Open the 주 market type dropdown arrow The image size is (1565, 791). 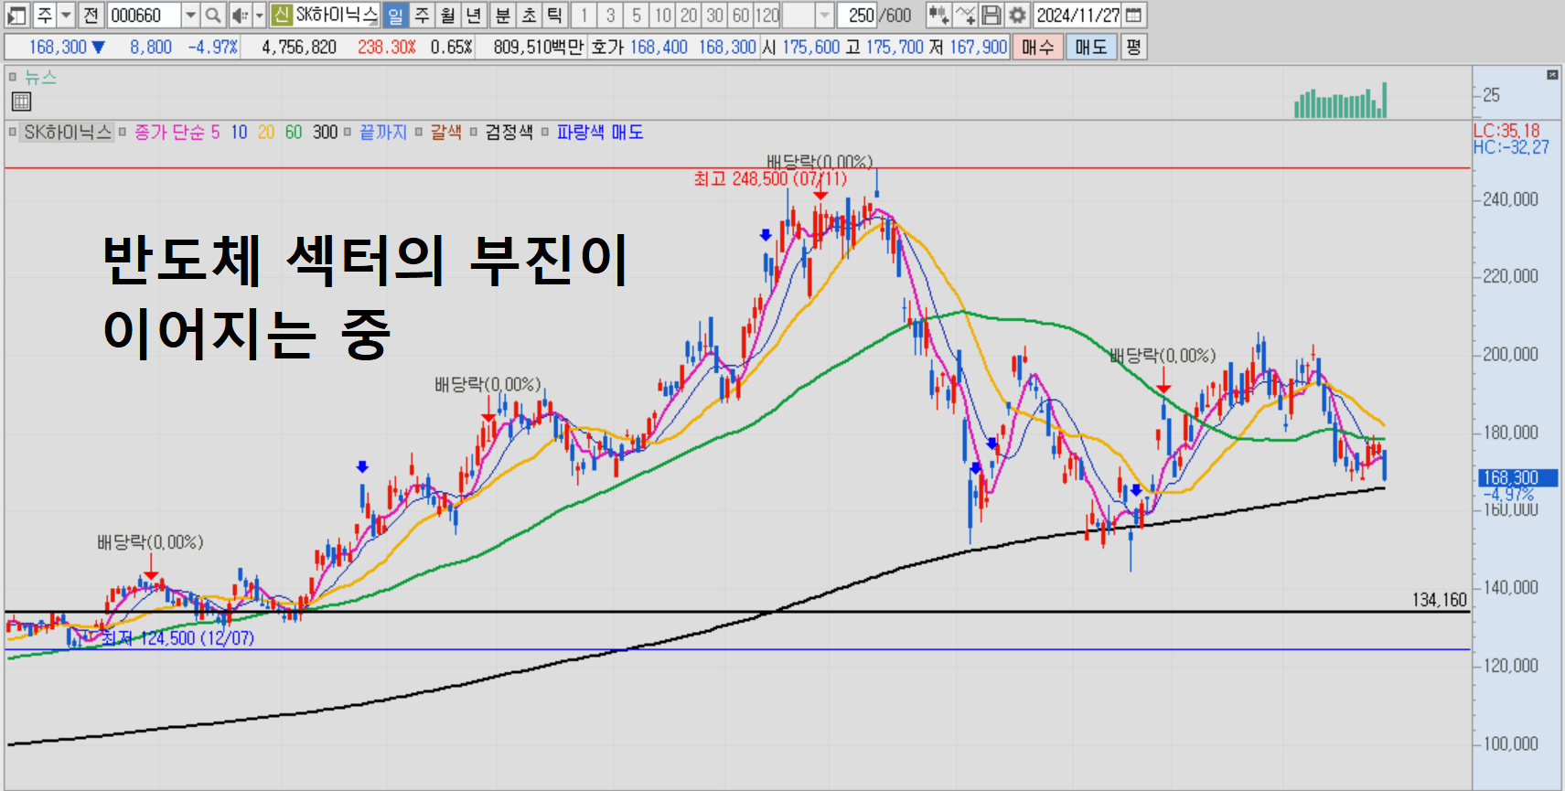pos(66,15)
